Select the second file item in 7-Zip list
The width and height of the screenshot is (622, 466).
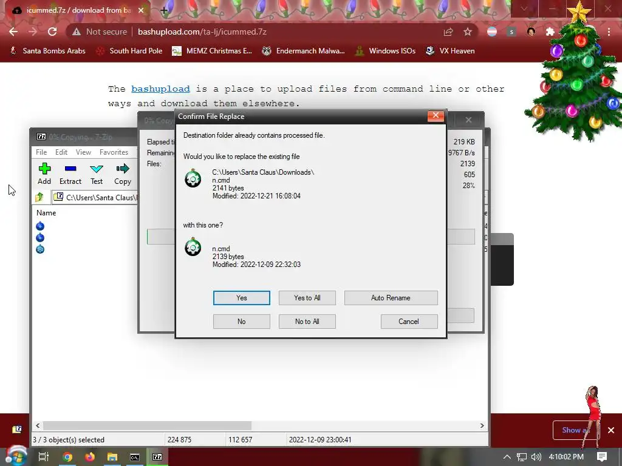tap(40, 238)
